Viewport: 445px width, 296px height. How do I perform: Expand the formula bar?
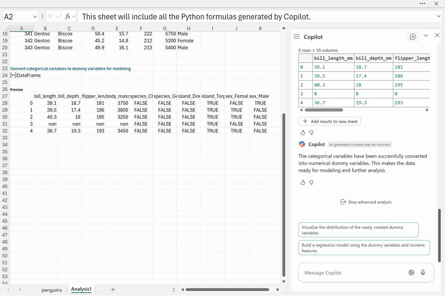pos(439,16)
